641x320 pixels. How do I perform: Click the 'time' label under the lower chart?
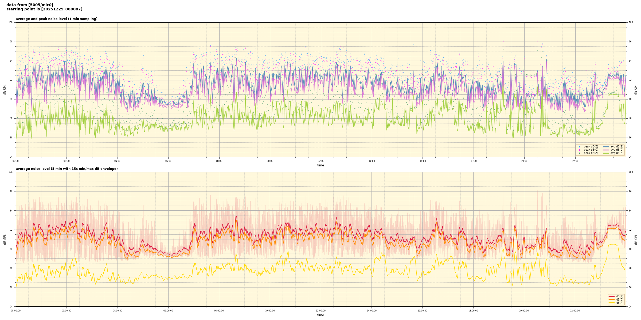(x=320, y=315)
